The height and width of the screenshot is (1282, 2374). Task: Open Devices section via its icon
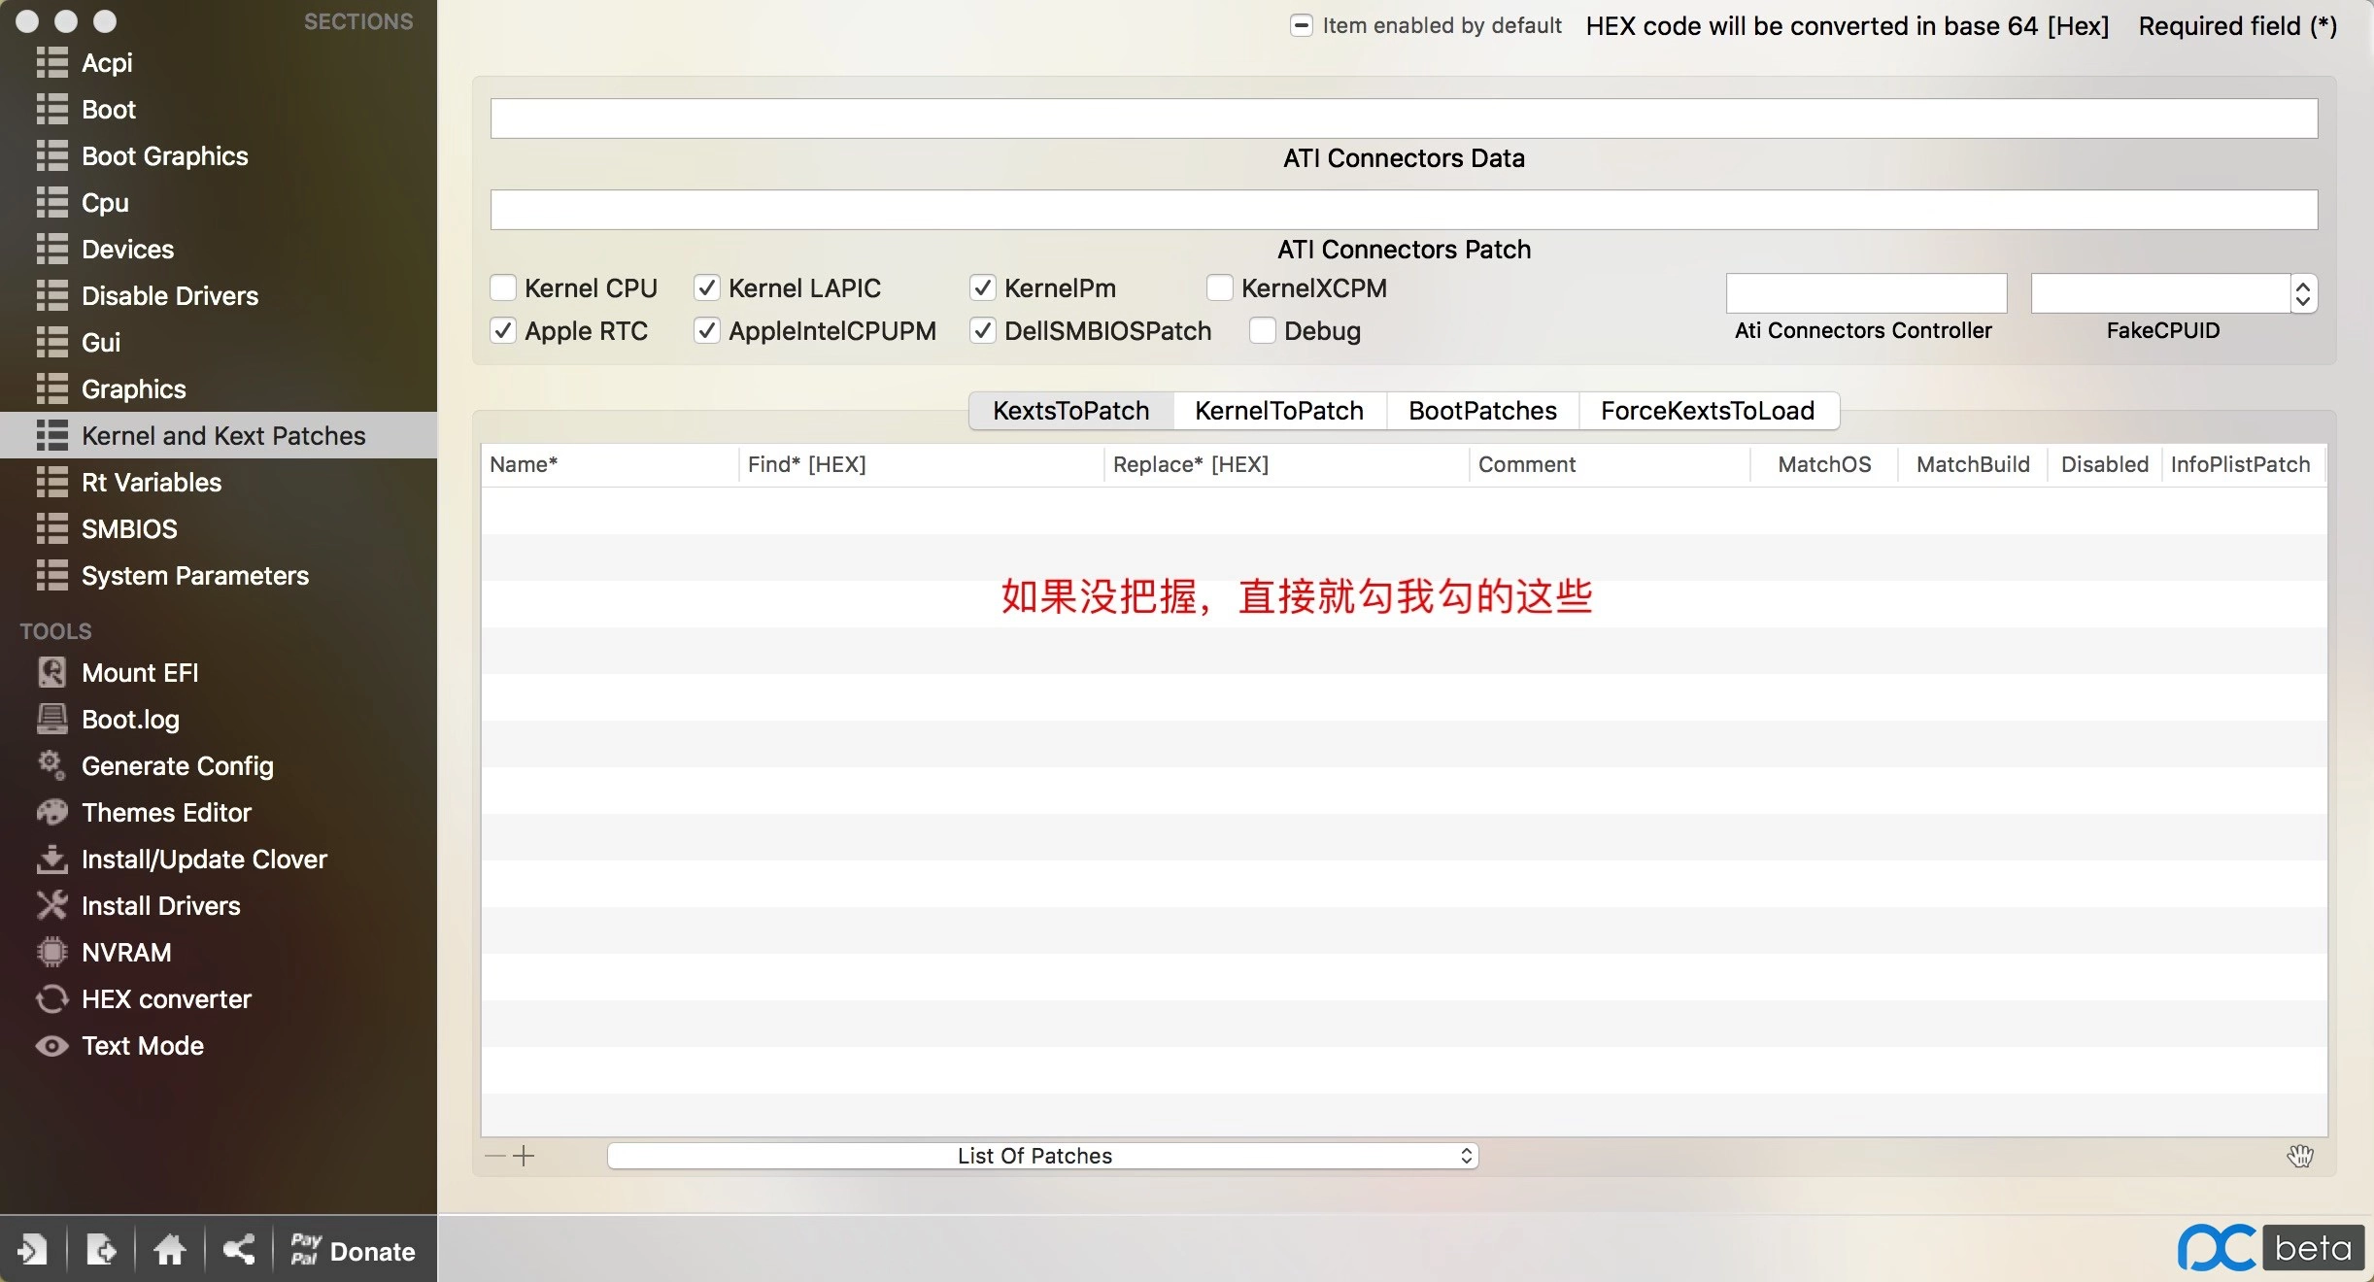(51, 250)
